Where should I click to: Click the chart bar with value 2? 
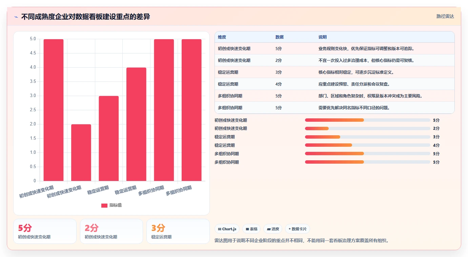(x=81, y=153)
